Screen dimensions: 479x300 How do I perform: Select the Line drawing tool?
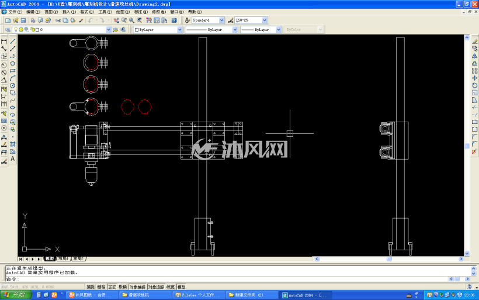12,42
